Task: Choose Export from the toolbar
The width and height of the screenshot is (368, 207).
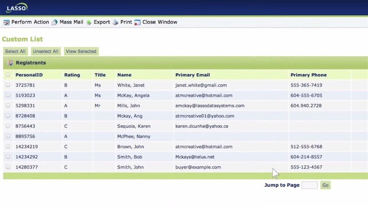Action: coord(102,22)
